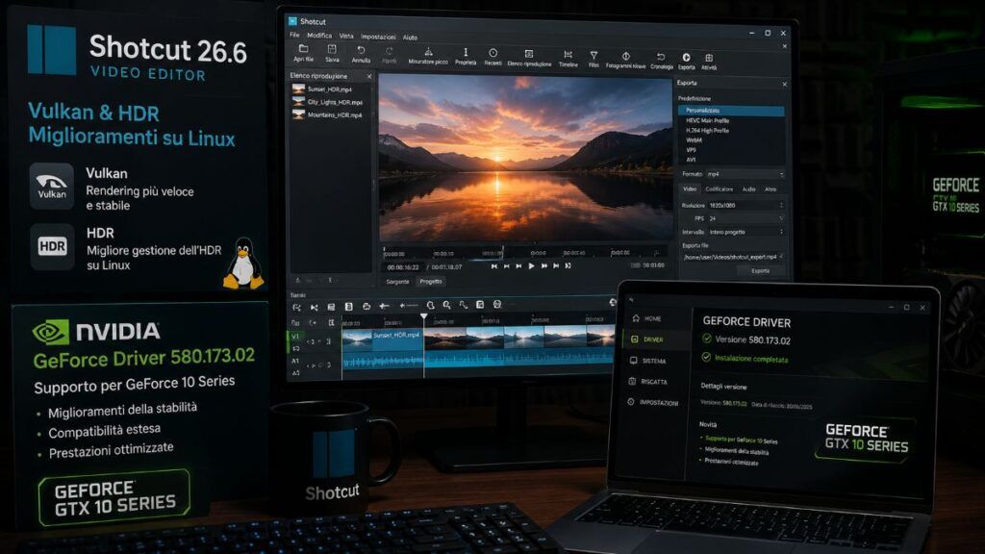Select the Altro tab in Esporta panel
Viewport: 985px width, 554px height.
tap(770, 189)
